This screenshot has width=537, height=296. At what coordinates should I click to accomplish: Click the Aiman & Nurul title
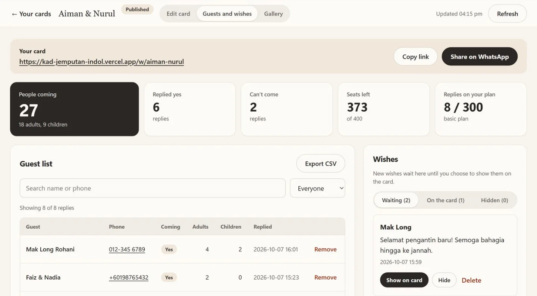(87, 14)
